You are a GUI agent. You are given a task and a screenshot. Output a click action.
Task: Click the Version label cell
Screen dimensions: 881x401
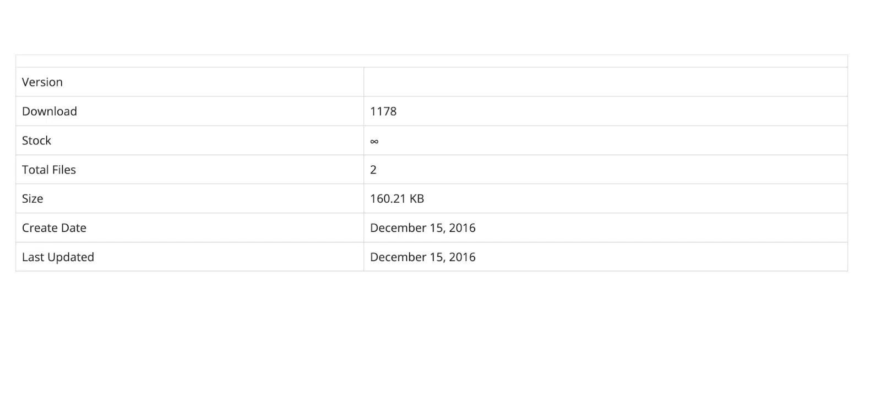point(42,82)
